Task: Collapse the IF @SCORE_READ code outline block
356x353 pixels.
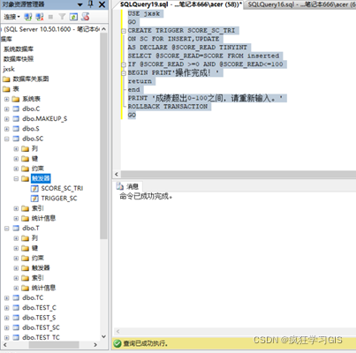Action: coord(124,64)
